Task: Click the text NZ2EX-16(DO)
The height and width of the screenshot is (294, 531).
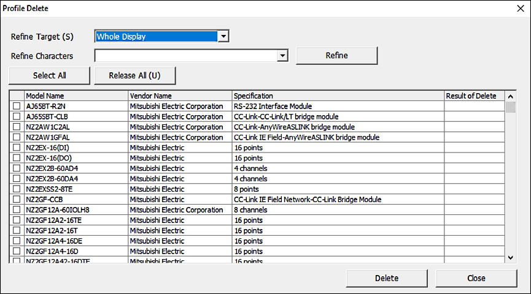Action: 48,158
